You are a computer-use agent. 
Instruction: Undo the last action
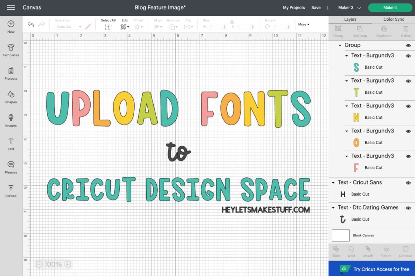[31, 24]
